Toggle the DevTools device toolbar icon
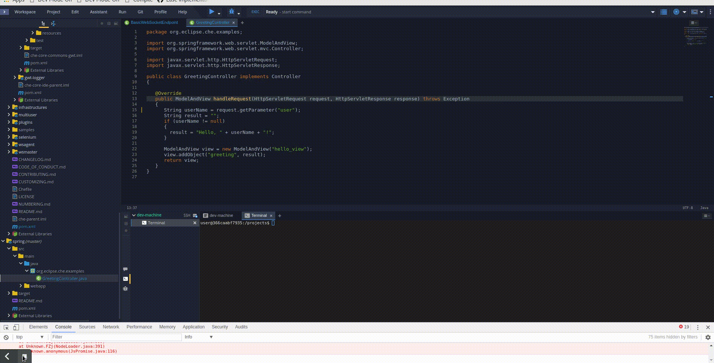Viewport: 714px width, 363px height. pyautogui.click(x=16, y=327)
